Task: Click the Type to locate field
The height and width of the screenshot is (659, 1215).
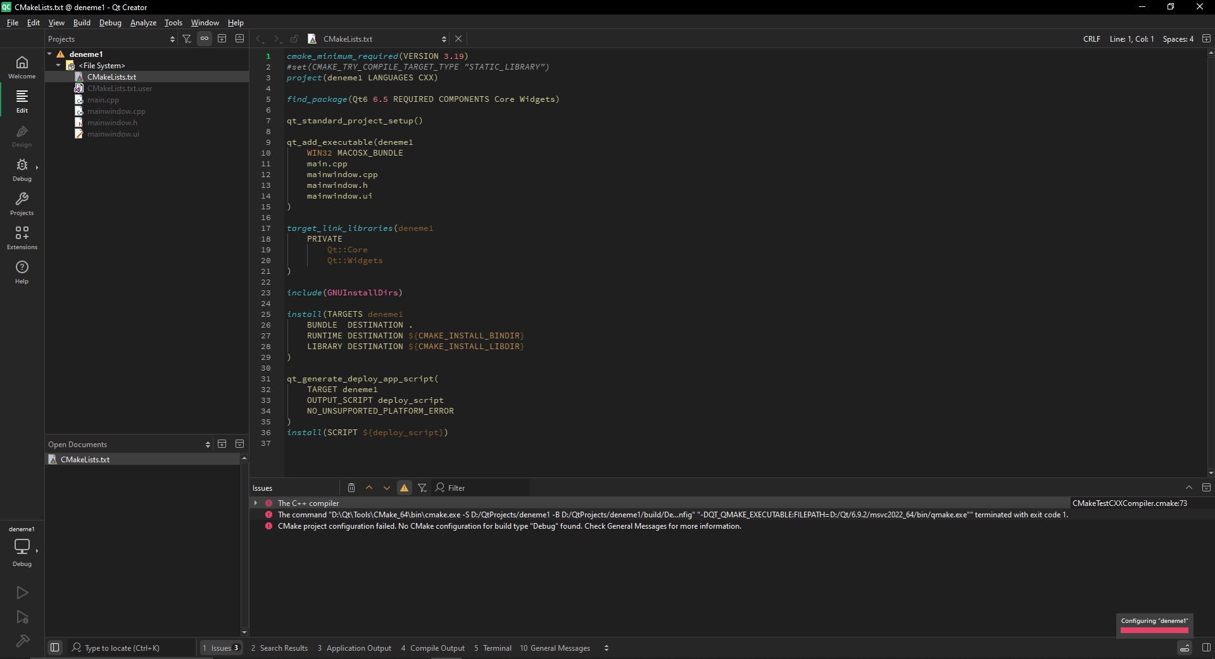Action: (132, 648)
